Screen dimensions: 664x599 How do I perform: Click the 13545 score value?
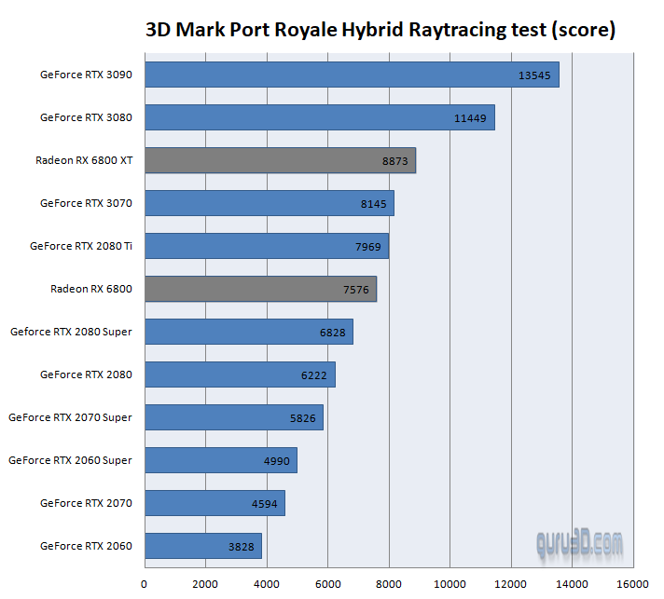536,75
